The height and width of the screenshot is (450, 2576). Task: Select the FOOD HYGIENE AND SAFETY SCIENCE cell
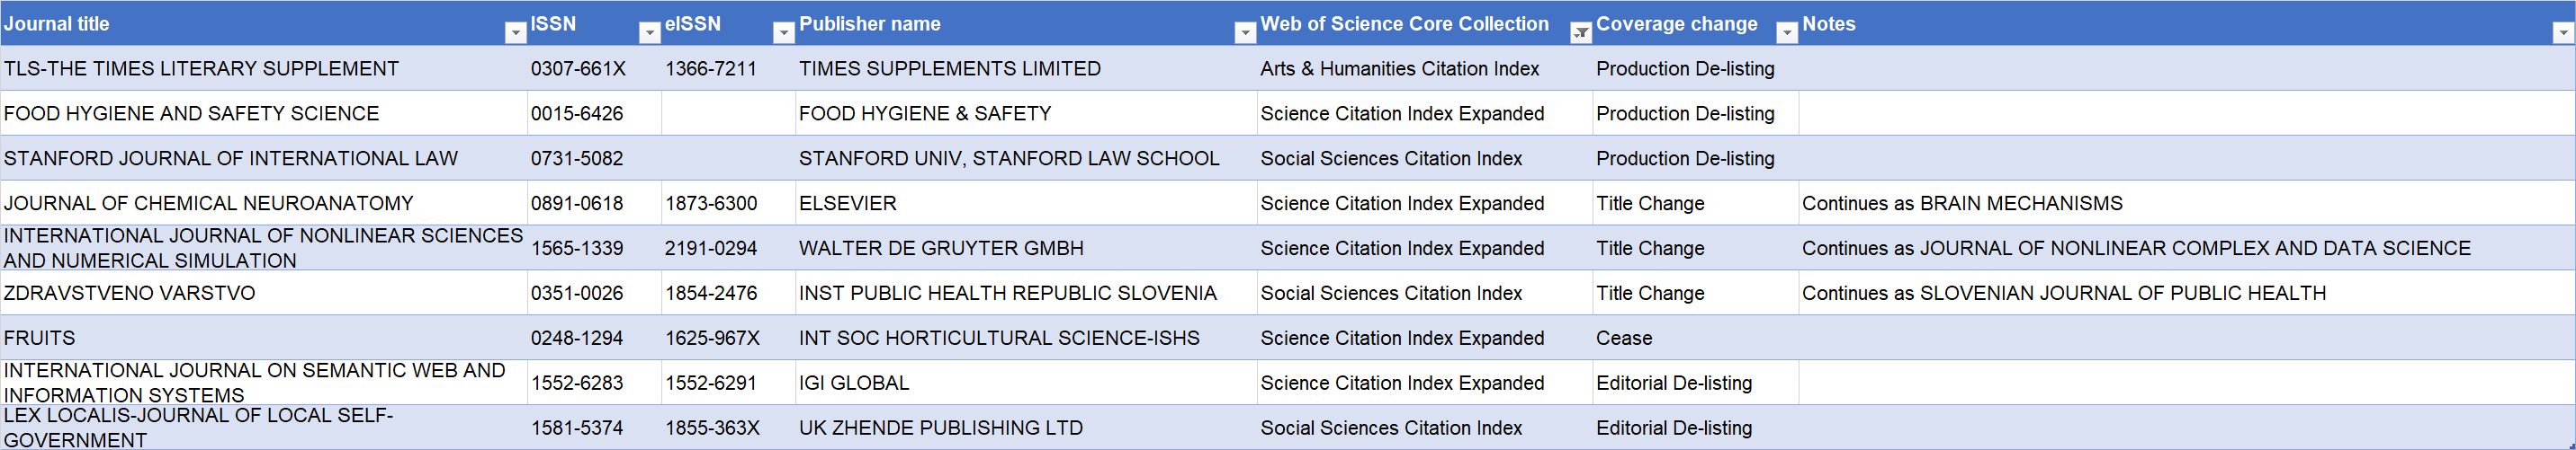(x=264, y=113)
